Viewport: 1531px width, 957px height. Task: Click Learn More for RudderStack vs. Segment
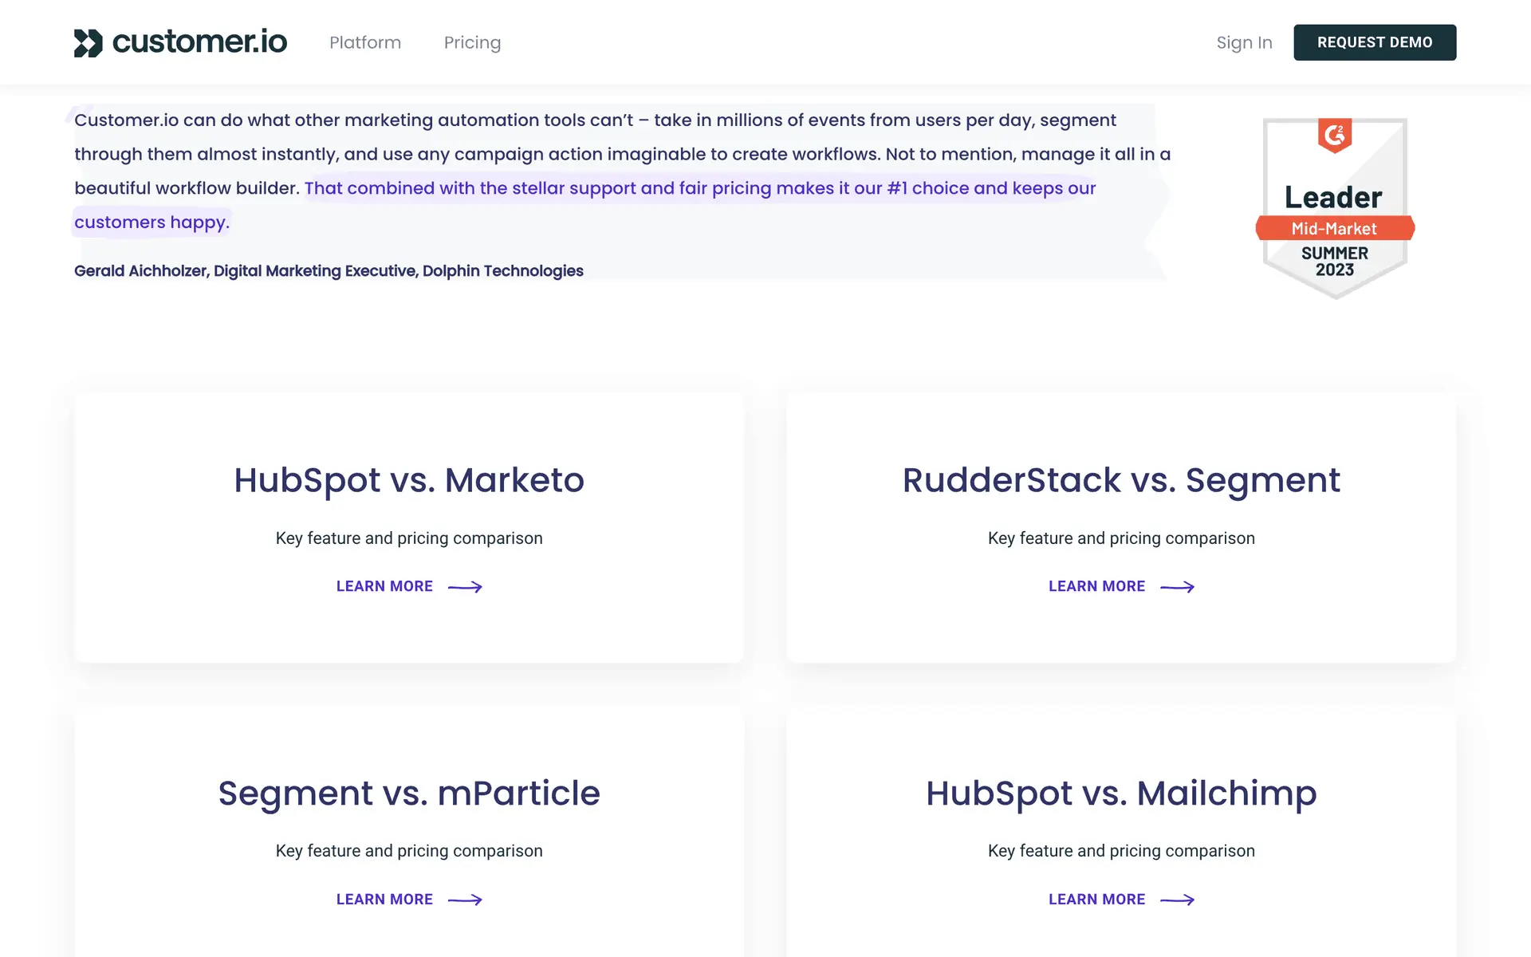point(1096,586)
